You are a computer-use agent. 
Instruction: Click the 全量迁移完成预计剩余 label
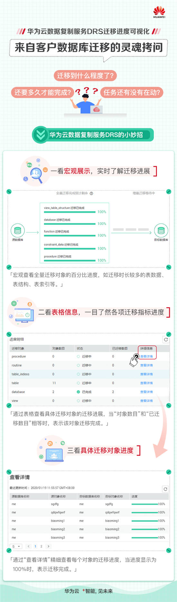(72, 193)
